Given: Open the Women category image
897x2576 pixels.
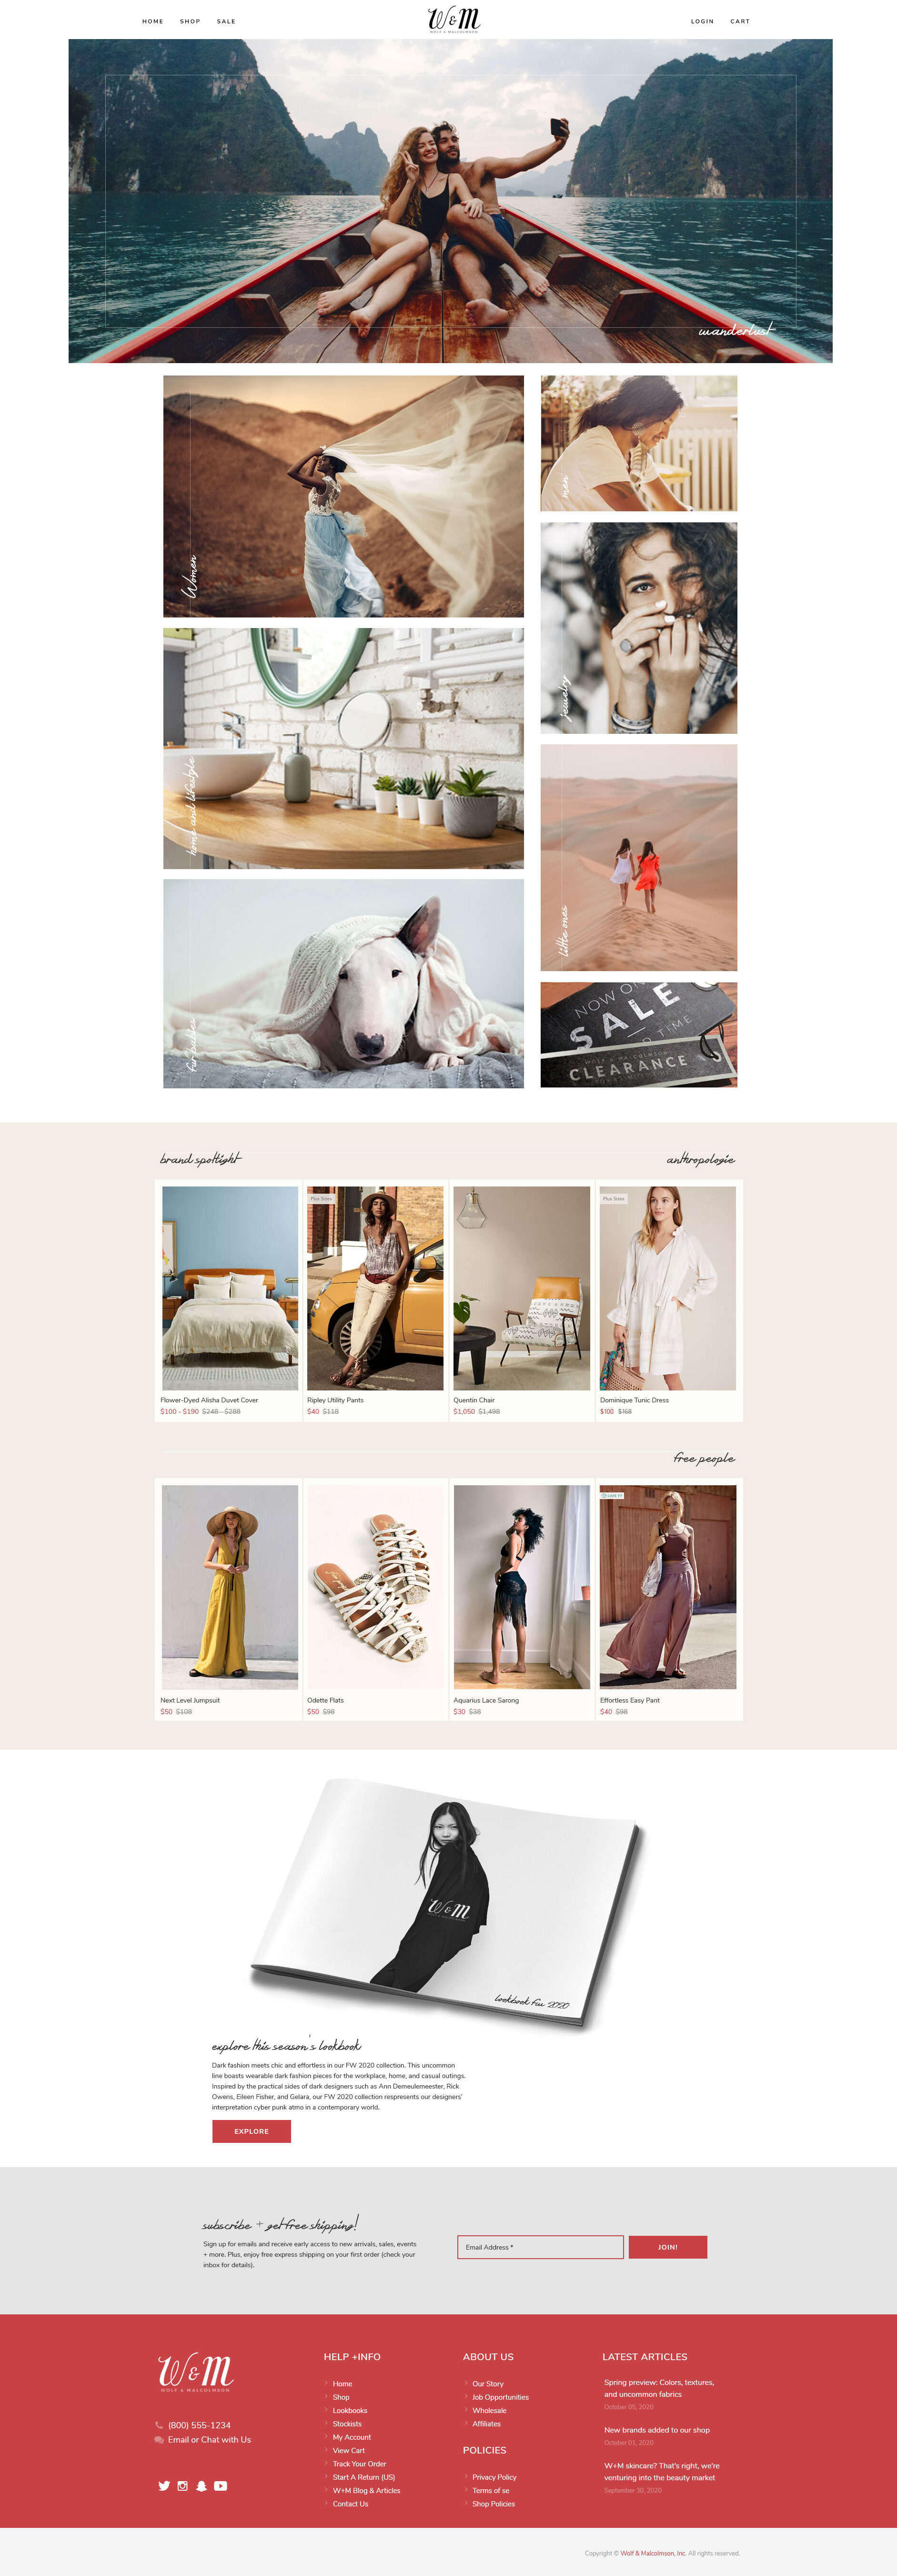Looking at the screenshot, I should [343, 496].
